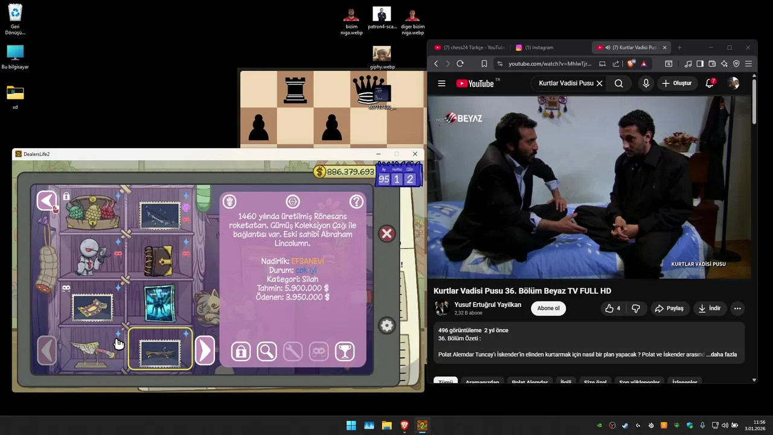Click the Oluştur create button
The width and height of the screenshot is (773, 435).
pos(677,83)
